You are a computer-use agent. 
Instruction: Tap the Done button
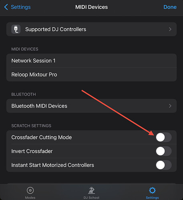coord(170,7)
